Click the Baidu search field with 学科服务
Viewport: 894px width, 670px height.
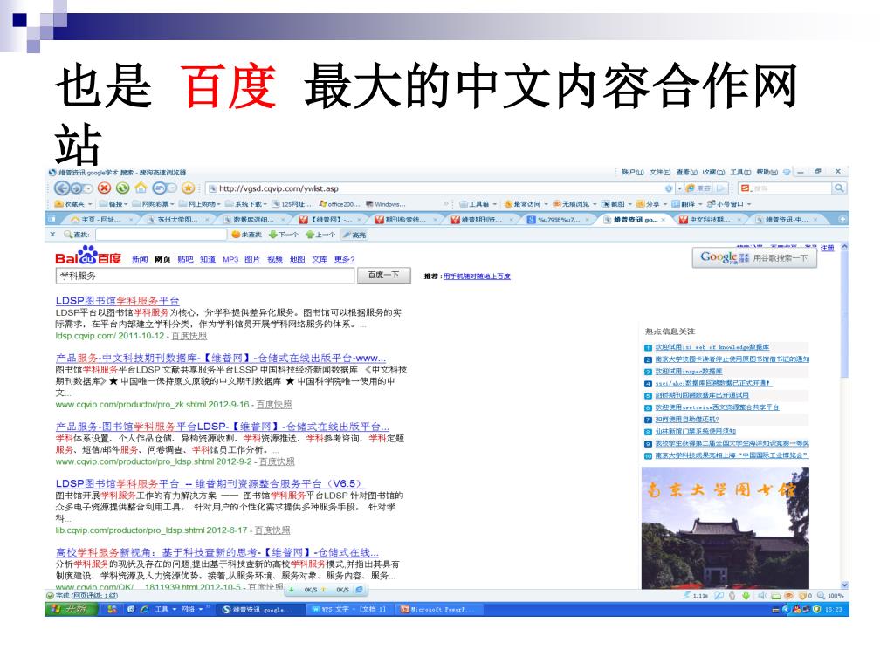[x=205, y=275]
